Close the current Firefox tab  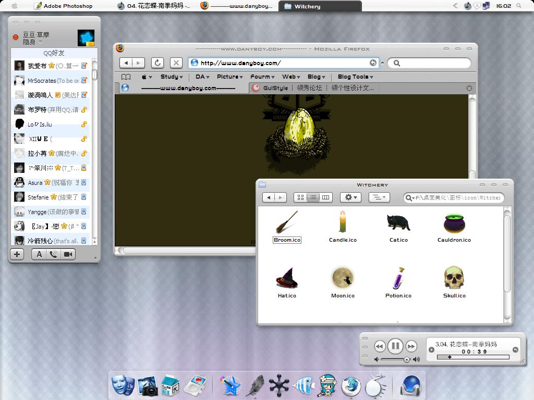[x=469, y=89]
